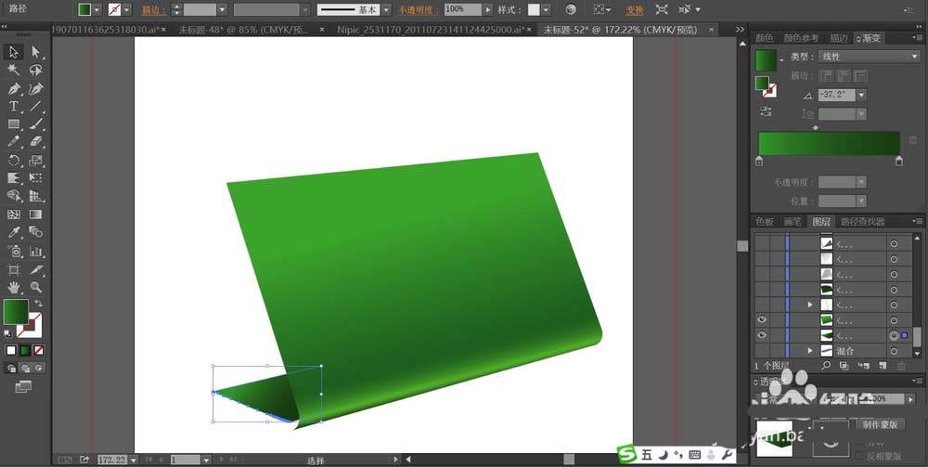Select the Type tool

(14, 107)
